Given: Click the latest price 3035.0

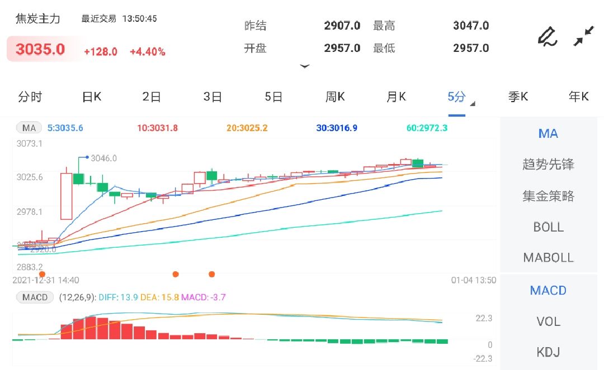Looking at the screenshot, I should pos(40,49).
